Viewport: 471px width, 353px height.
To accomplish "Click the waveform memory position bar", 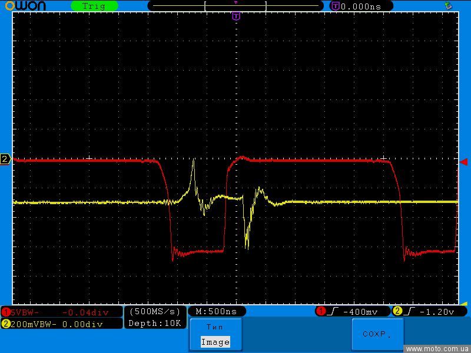I will tap(235, 6).
